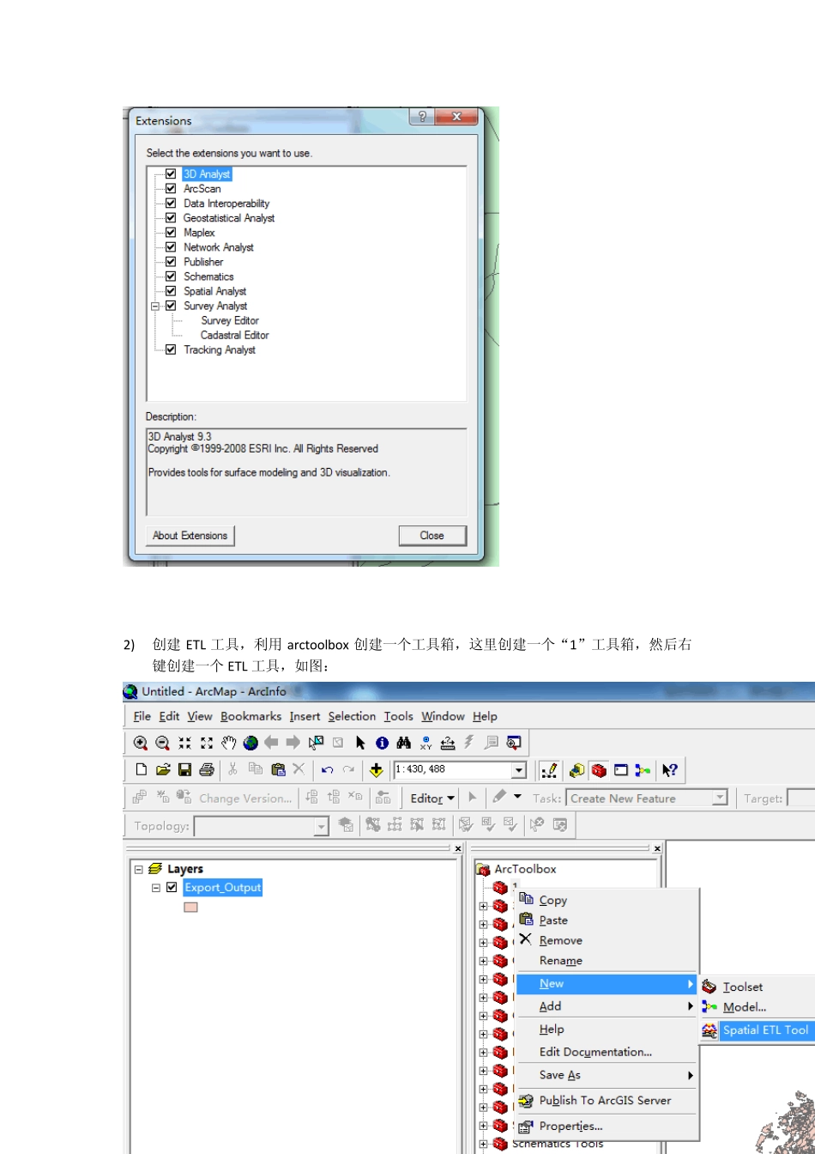Select Publish To ArcGIS Server entry
This screenshot has height=1154, width=815.
606,1101
